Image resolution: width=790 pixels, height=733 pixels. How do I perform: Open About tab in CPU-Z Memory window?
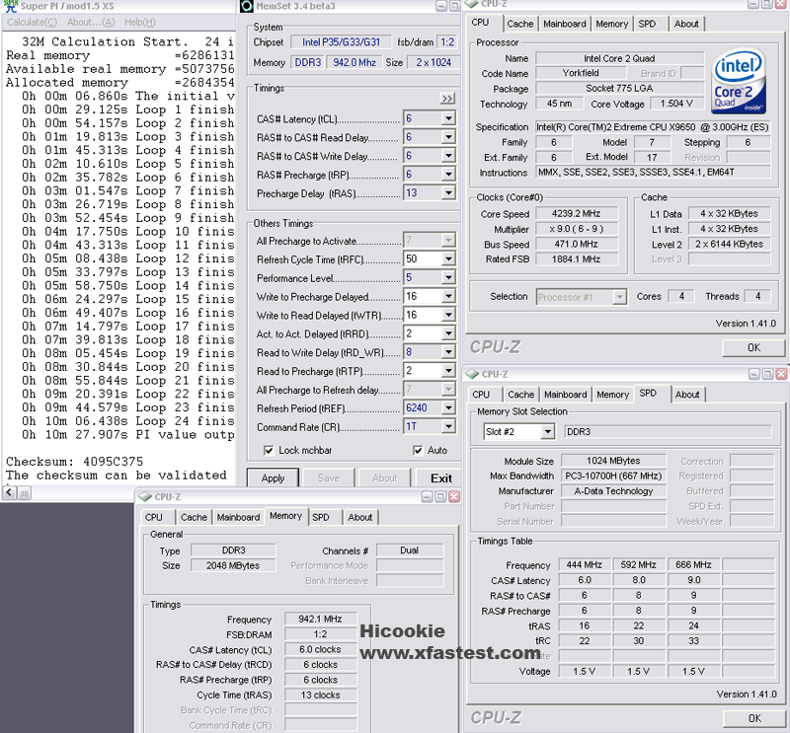point(360,517)
